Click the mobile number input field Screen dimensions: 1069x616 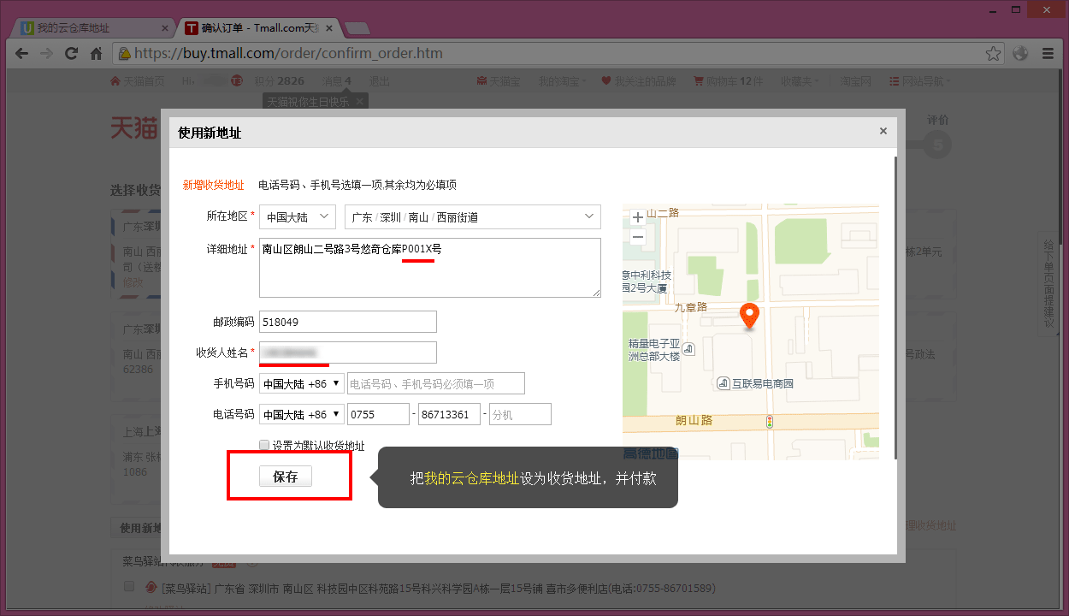pyautogui.click(x=436, y=383)
